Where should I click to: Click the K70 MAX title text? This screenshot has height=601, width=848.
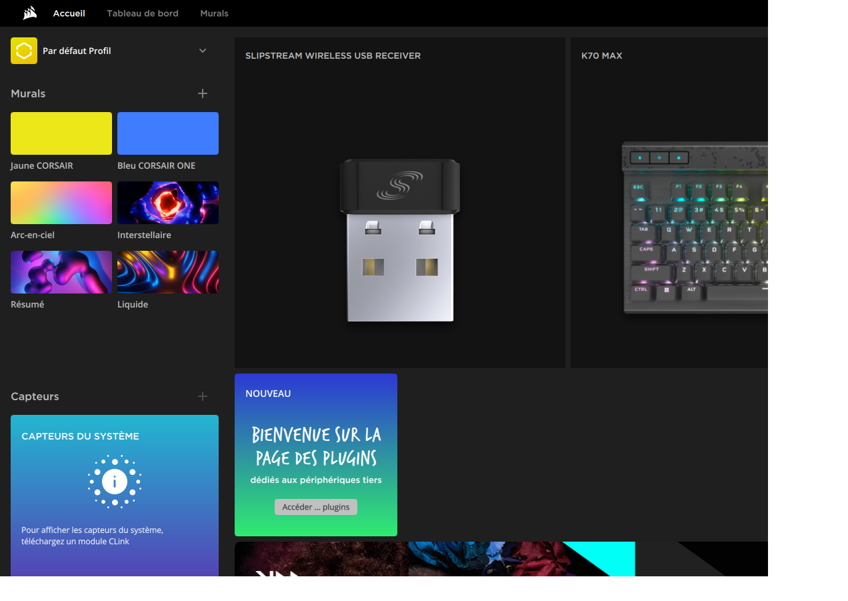tap(601, 56)
